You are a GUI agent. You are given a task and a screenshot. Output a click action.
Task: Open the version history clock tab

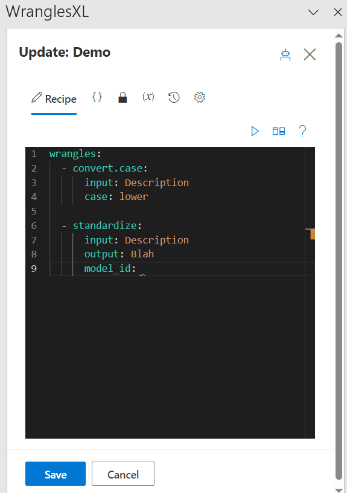174,97
